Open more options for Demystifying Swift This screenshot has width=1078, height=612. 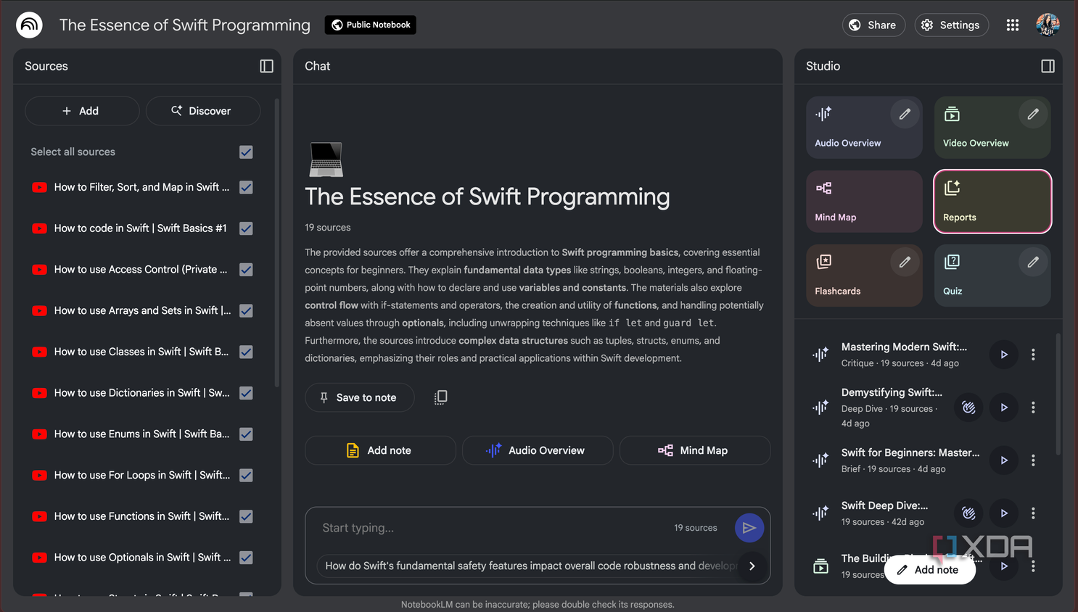1033,408
